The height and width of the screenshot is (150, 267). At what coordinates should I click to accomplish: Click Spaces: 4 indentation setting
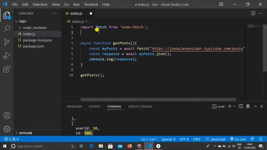point(168,139)
